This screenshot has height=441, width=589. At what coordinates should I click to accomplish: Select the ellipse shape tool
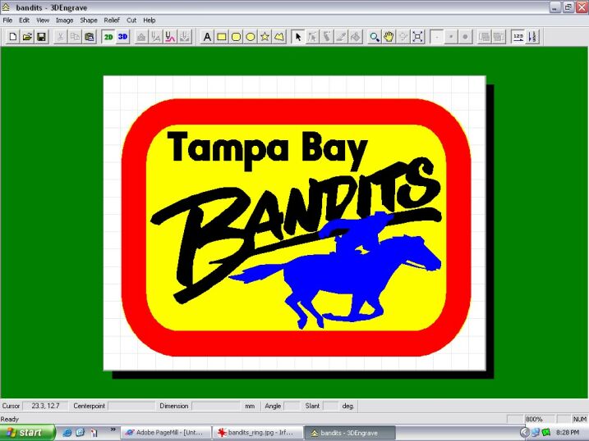[x=251, y=37]
